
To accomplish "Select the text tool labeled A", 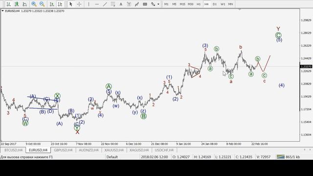I will click(121, 4).
